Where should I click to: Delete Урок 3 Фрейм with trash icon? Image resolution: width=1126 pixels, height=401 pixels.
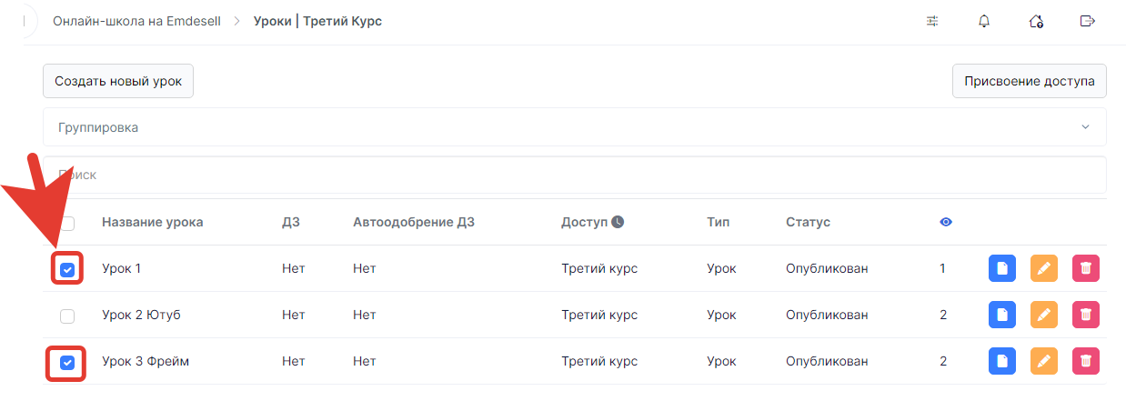pyautogui.click(x=1086, y=361)
